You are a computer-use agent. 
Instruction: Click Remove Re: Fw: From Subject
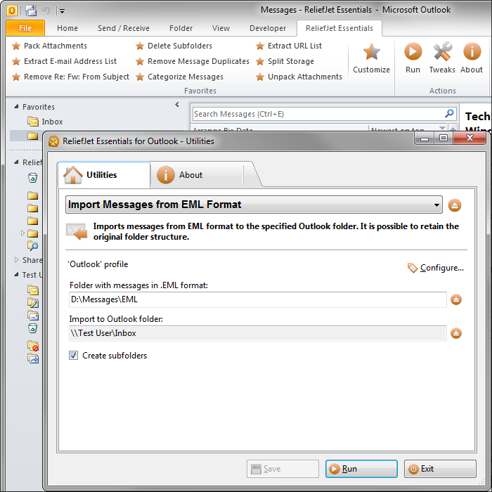pos(70,77)
